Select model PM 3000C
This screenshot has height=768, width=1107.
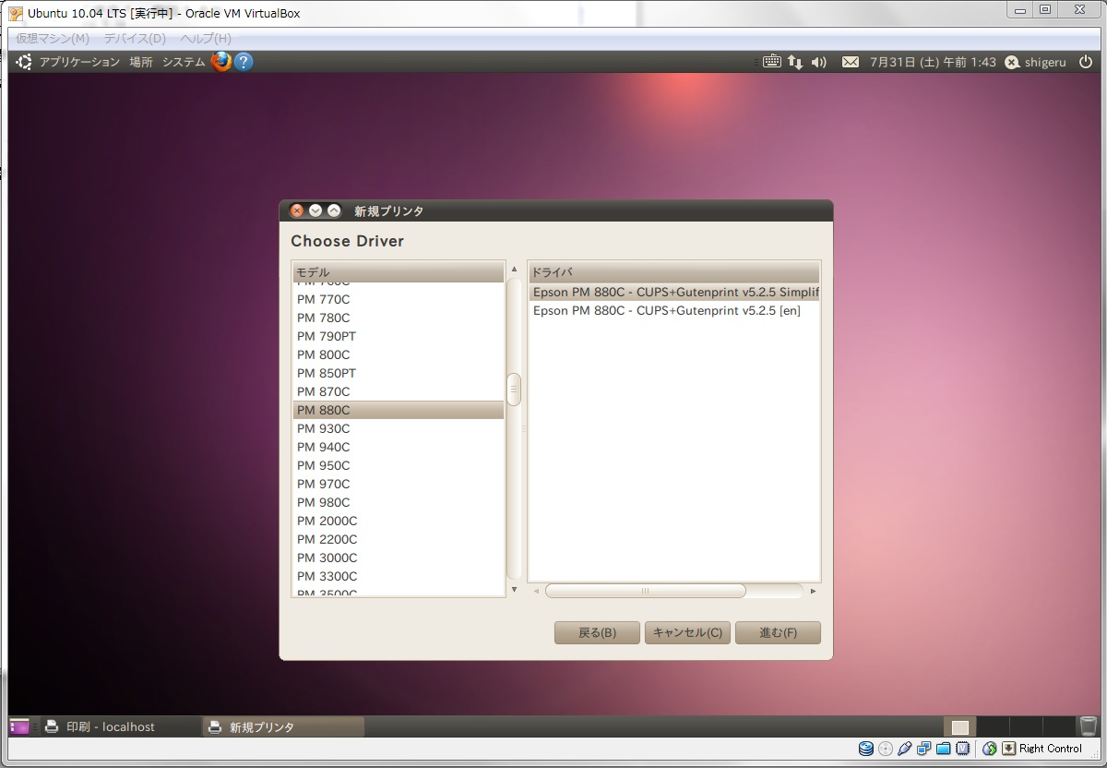pos(399,558)
